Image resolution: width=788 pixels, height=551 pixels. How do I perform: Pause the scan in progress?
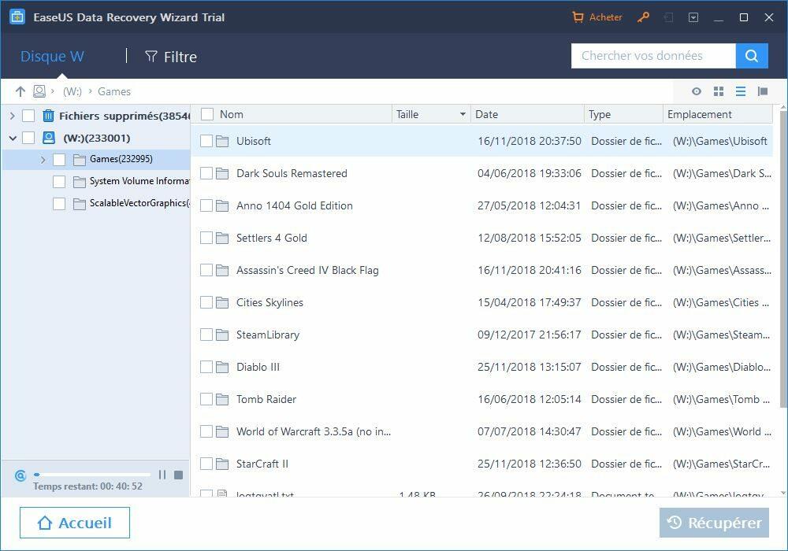click(x=162, y=475)
